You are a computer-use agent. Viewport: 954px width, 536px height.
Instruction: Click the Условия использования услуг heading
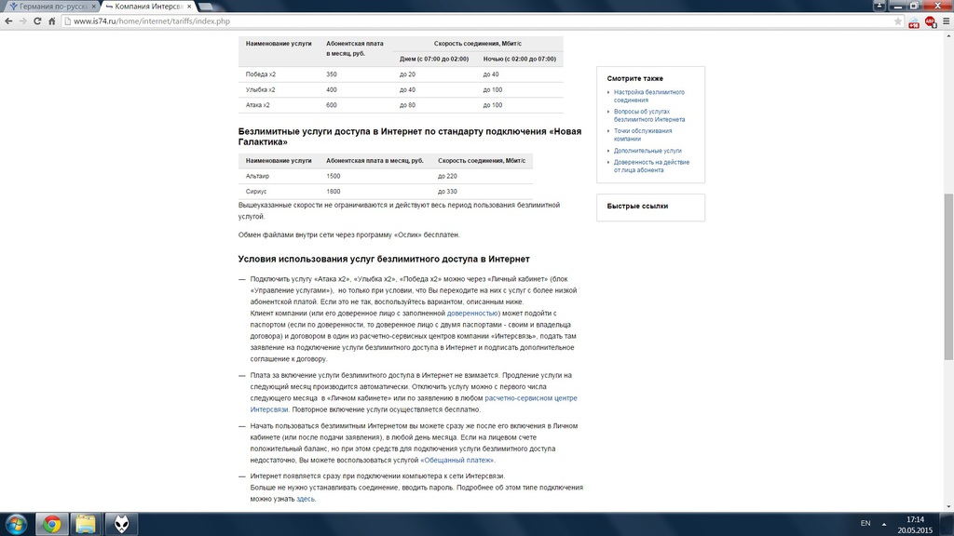383,259
